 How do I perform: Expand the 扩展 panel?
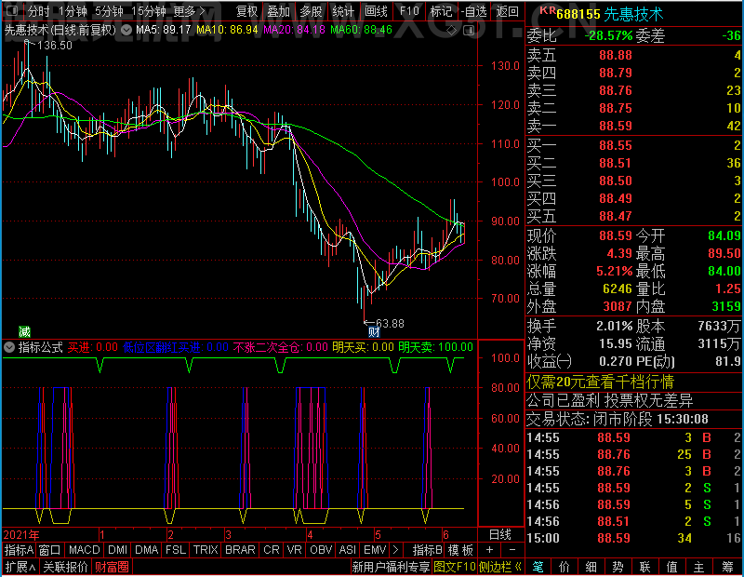[x=20, y=567]
